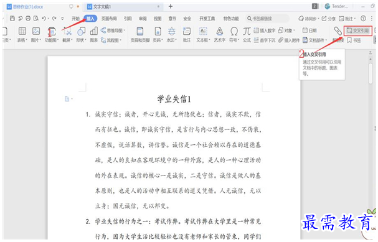The width and height of the screenshot is (378, 242).
Task: Open the more options vertical dots menu
Action: point(372,18)
